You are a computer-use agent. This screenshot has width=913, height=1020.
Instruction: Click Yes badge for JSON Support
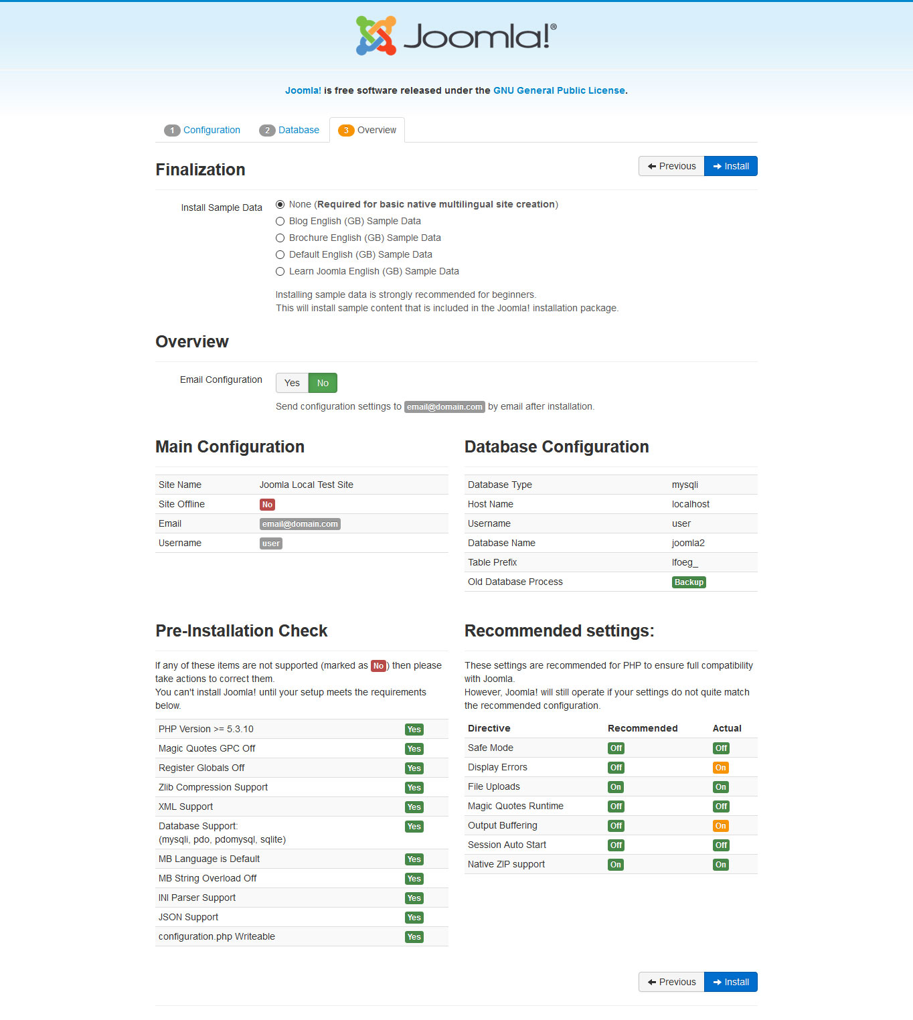pyautogui.click(x=414, y=918)
